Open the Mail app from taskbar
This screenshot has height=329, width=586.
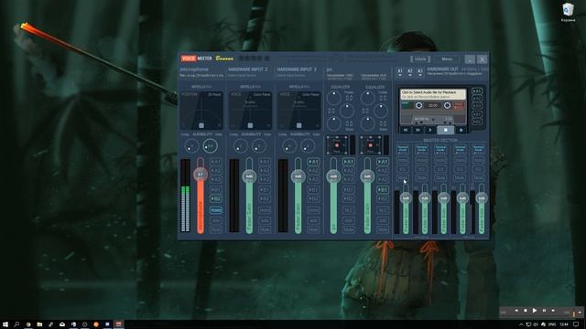(x=62, y=324)
